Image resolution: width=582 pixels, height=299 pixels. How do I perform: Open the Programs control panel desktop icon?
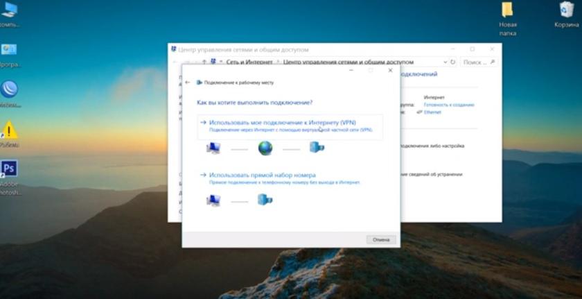[x=9, y=50]
